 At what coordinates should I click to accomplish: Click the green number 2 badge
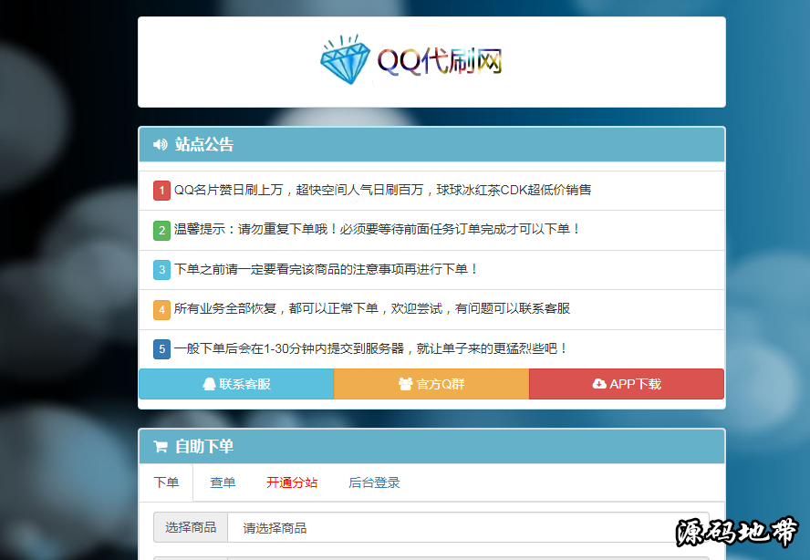(x=161, y=230)
